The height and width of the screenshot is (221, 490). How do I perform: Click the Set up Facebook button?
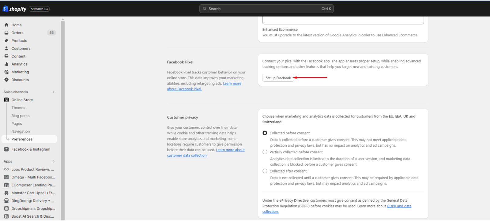click(278, 78)
